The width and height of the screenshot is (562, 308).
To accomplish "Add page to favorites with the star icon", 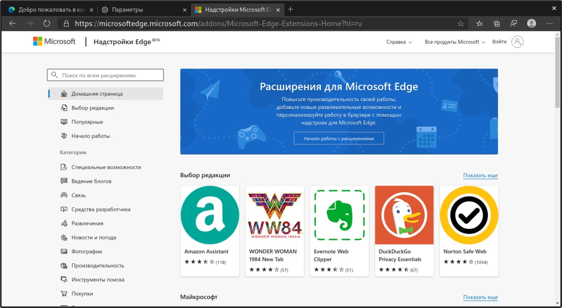I will [461, 24].
